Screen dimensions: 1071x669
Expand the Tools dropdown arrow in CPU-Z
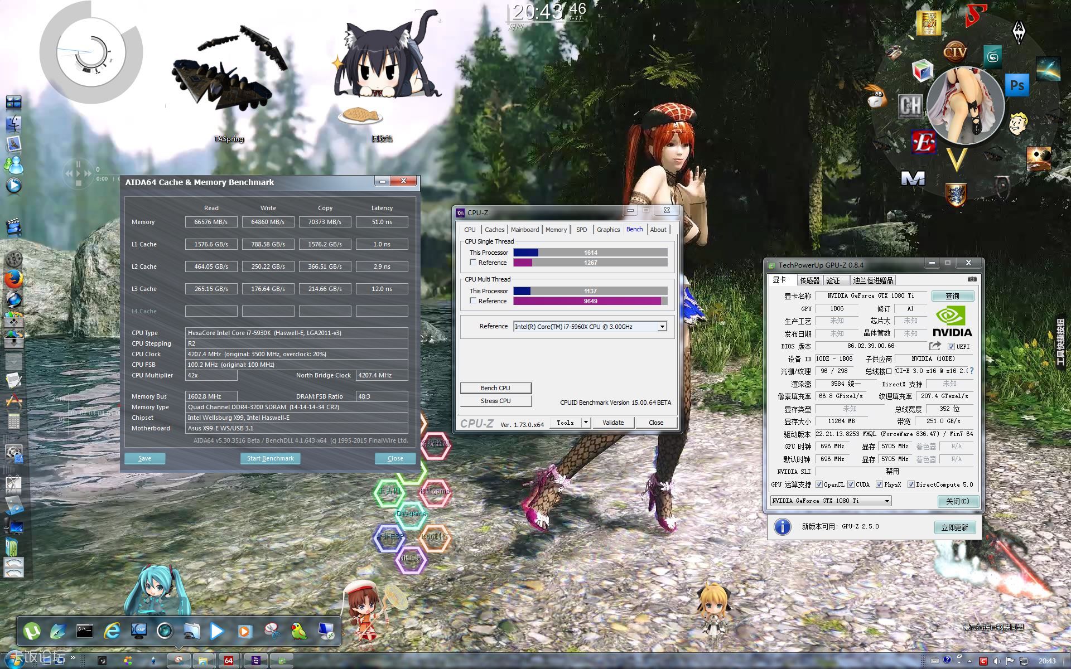click(586, 423)
